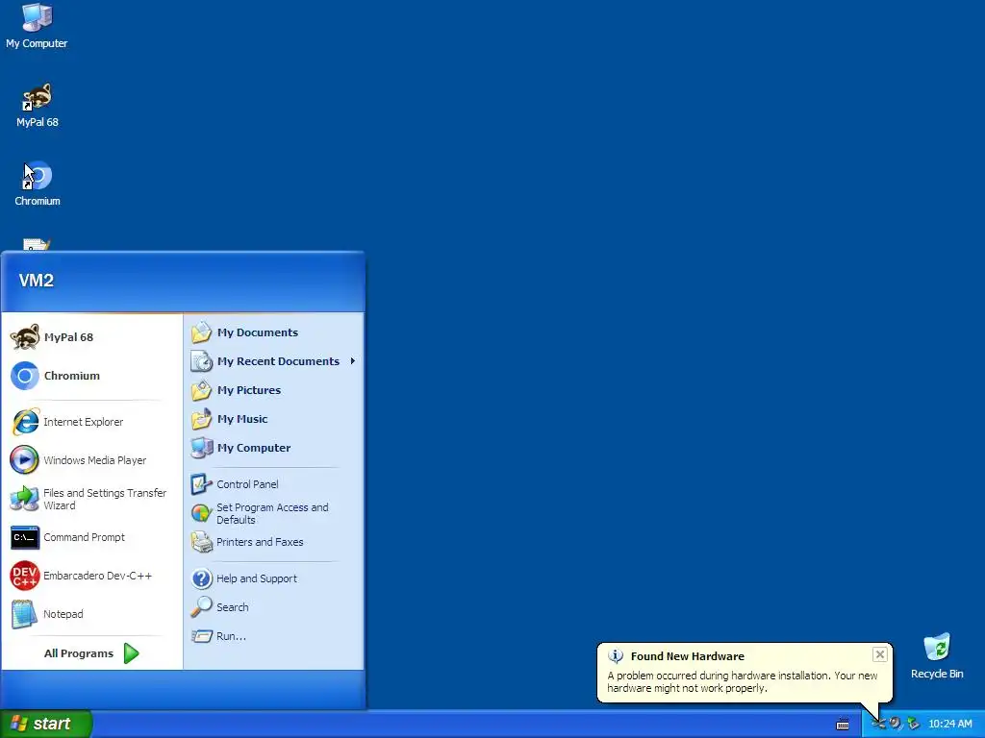Viewport: 985px width, 738px height.
Task: Select the Chromium desktop shortcut
Action: point(38,184)
